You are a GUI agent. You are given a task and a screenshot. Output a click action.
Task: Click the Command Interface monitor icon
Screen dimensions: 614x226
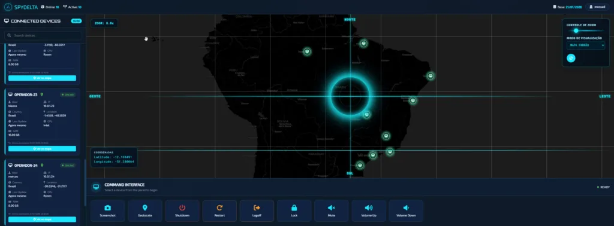point(96,187)
